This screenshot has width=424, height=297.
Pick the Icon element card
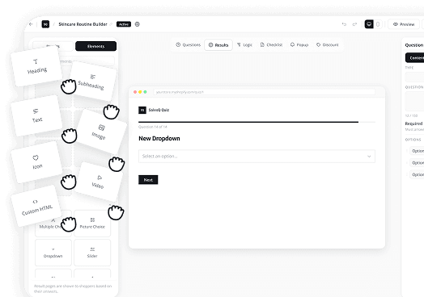[x=36, y=162]
